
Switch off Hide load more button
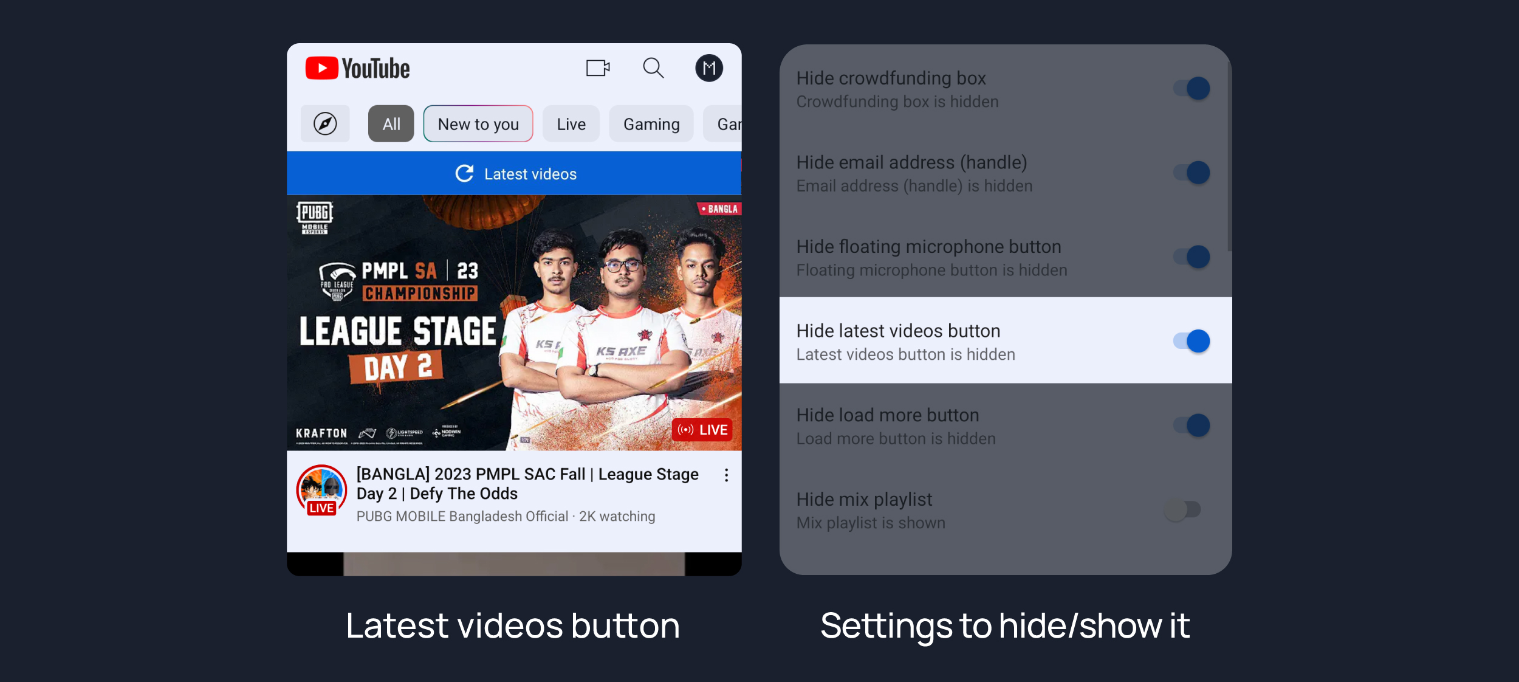tap(1191, 425)
